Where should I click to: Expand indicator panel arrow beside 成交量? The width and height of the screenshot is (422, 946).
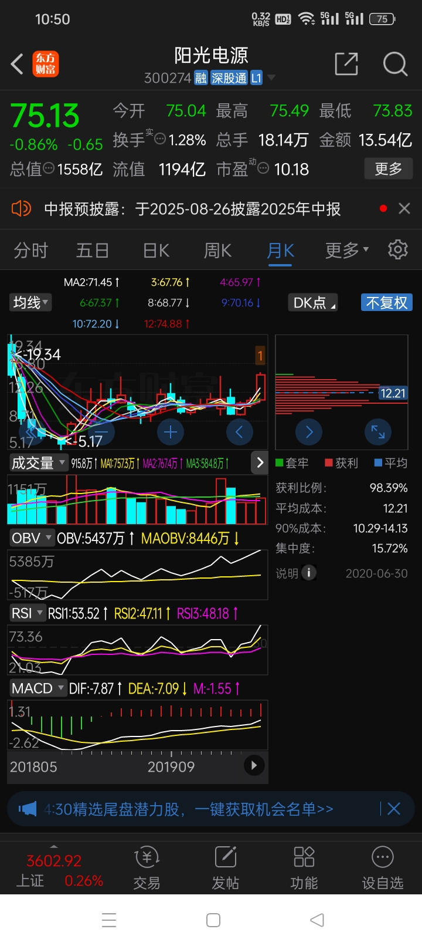pos(260,463)
